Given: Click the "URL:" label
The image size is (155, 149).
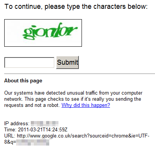Looking at the screenshot, I should [x=10, y=136].
